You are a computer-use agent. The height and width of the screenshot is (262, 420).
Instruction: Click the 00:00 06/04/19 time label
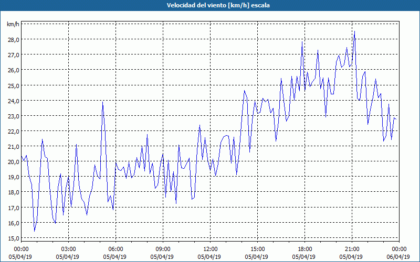(x=398, y=253)
